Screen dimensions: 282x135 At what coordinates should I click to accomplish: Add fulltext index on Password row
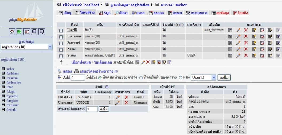tap(278, 43)
